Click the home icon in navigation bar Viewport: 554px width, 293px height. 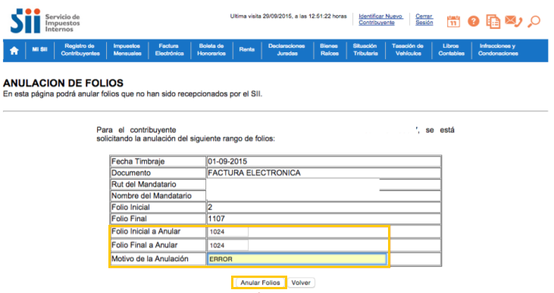[x=14, y=51]
